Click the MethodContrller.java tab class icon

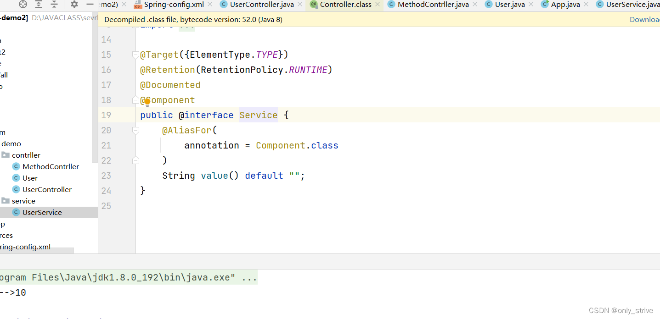point(391,5)
